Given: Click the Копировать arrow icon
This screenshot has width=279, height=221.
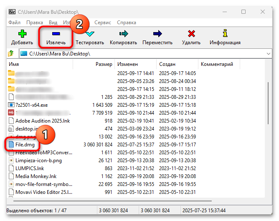Looking at the screenshot, I should pos(124,34).
